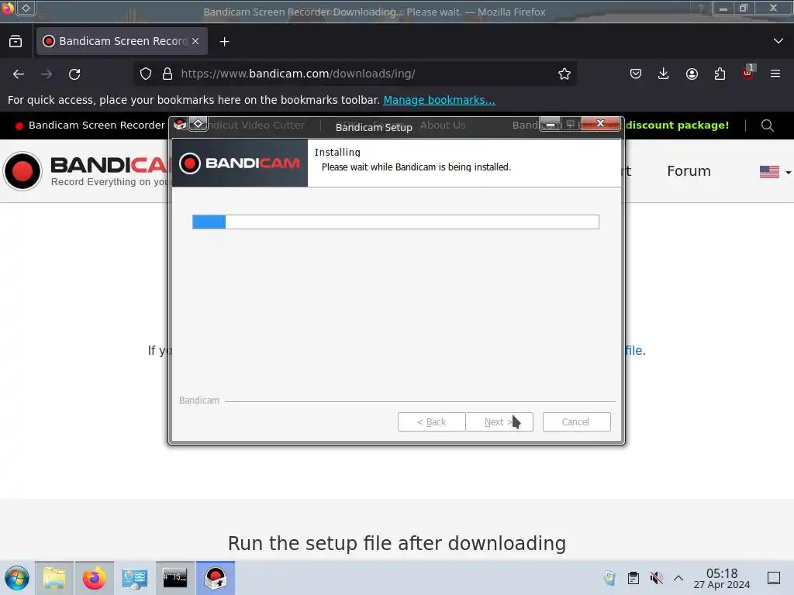Select the Bandicam installer taskbar entry

[216, 578]
